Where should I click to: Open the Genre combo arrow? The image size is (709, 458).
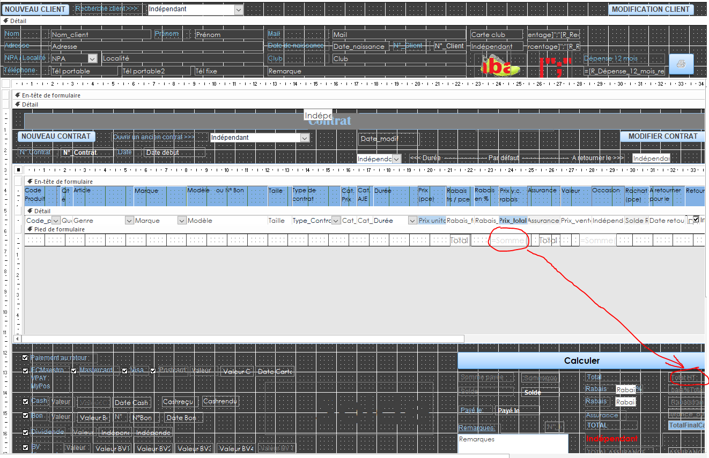[129, 221]
